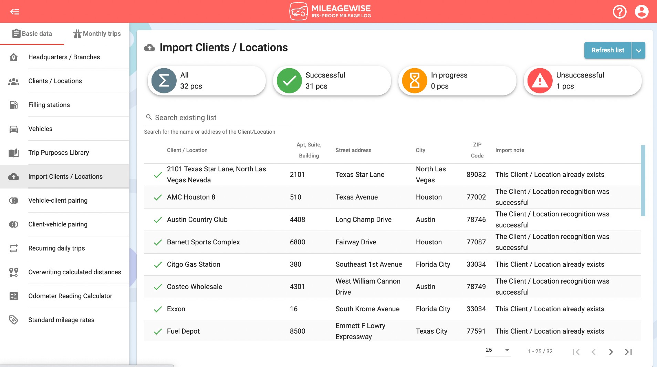This screenshot has height=367, width=657.
Task: Click the search magnifier icon
Action: click(x=149, y=117)
